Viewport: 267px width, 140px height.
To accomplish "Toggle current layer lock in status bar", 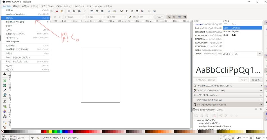I will (37, 138).
